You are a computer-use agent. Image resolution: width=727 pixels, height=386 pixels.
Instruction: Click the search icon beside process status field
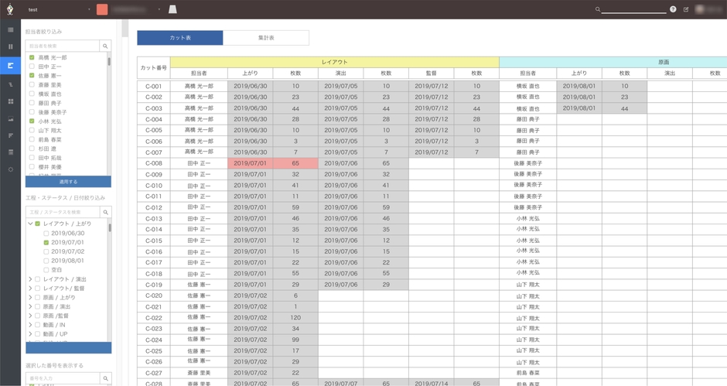click(106, 211)
